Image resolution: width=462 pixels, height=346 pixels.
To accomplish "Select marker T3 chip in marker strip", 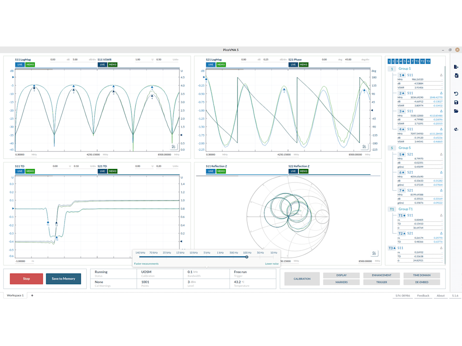I will (x=428, y=61).
